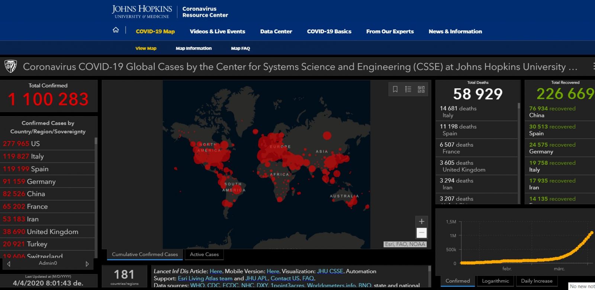Click the Esri, FAO, NOAA map attribution
Image resolution: width=595 pixels, height=290 pixels.
[405, 244]
